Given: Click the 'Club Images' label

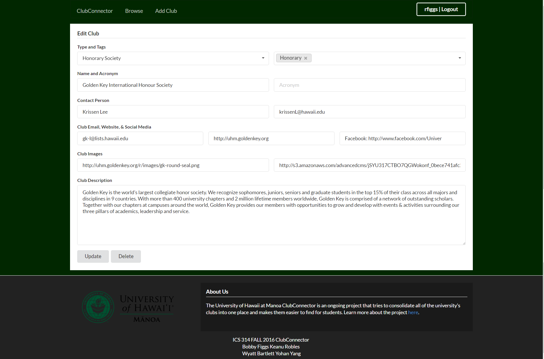Looking at the screenshot, I should tap(90, 154).
